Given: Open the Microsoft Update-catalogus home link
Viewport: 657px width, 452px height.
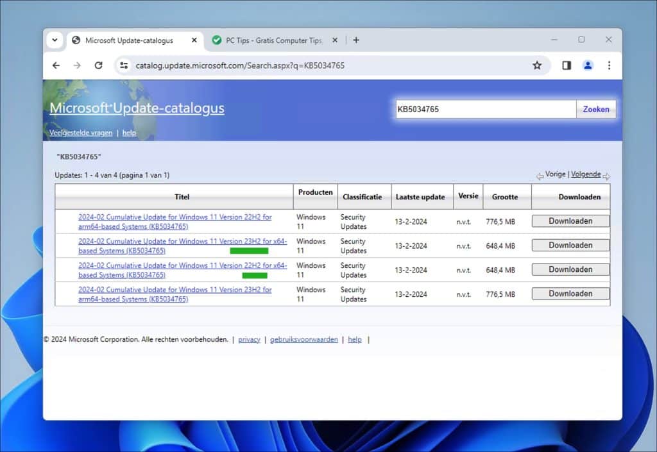Looking at the screenshot, I should (137, 108).
